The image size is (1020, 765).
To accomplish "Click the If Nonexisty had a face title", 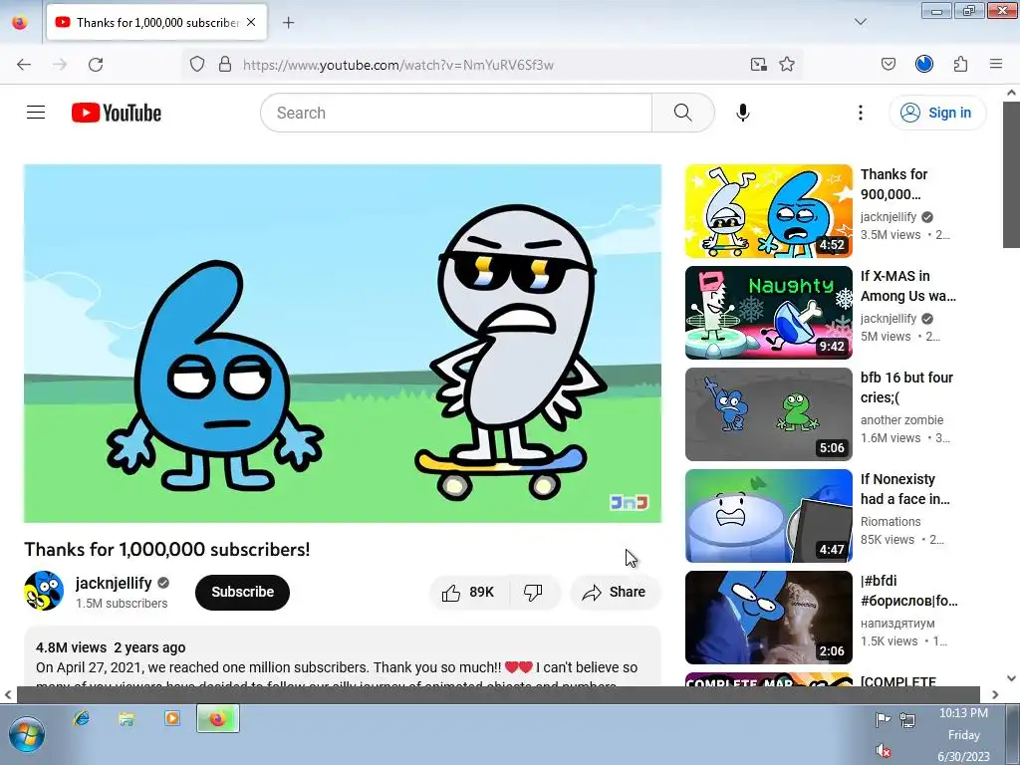I will point(904,488).
